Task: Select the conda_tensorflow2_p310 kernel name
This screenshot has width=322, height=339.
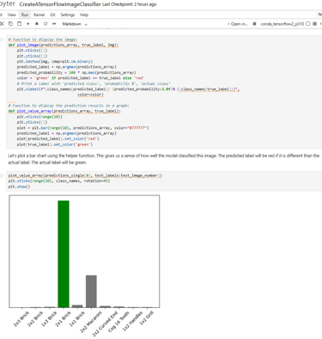Action: pyautogui.click(x=282, y=24)
